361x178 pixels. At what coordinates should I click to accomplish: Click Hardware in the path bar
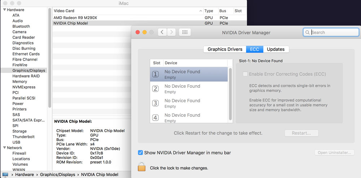tap(25, 174)
